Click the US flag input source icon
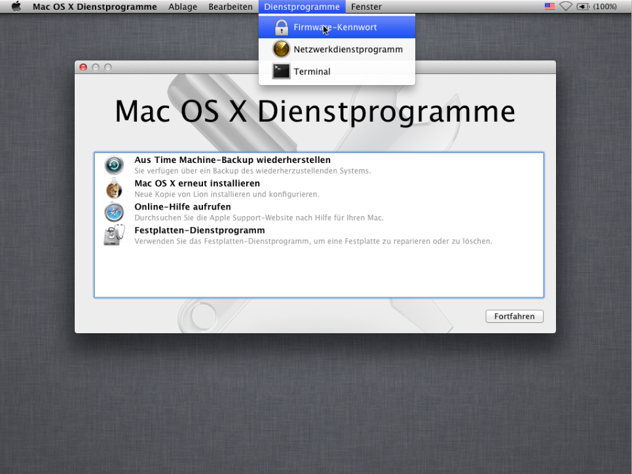Viewport: 632px width, 474px height. coord(549,7)
